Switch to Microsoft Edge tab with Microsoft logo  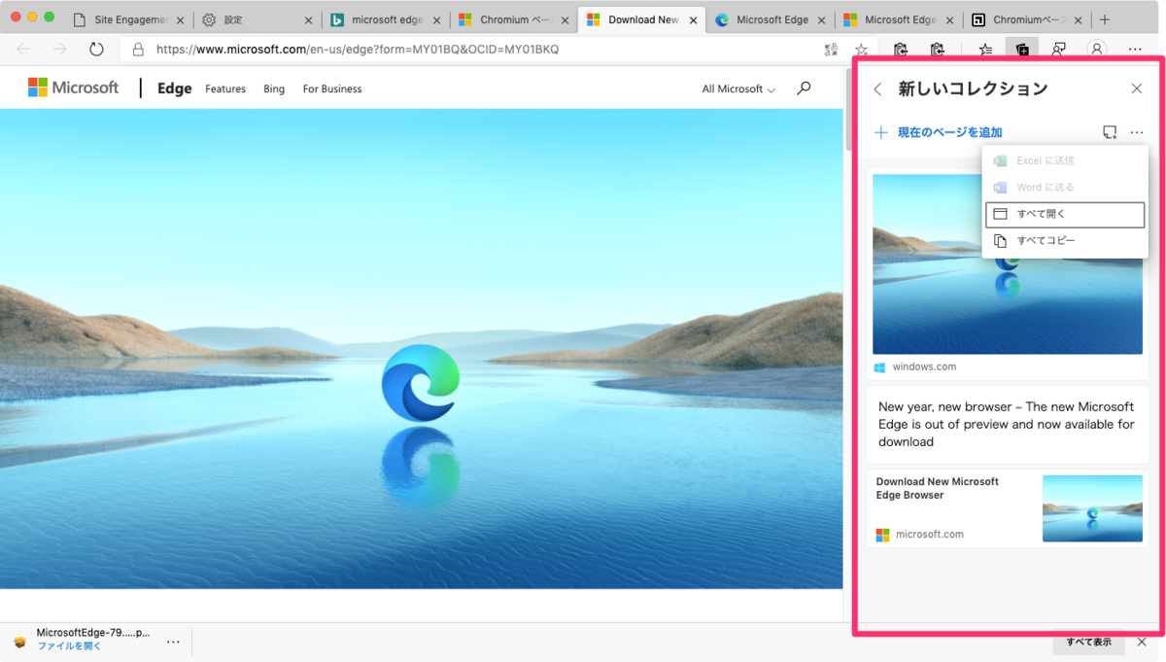(x=899, y=19)
